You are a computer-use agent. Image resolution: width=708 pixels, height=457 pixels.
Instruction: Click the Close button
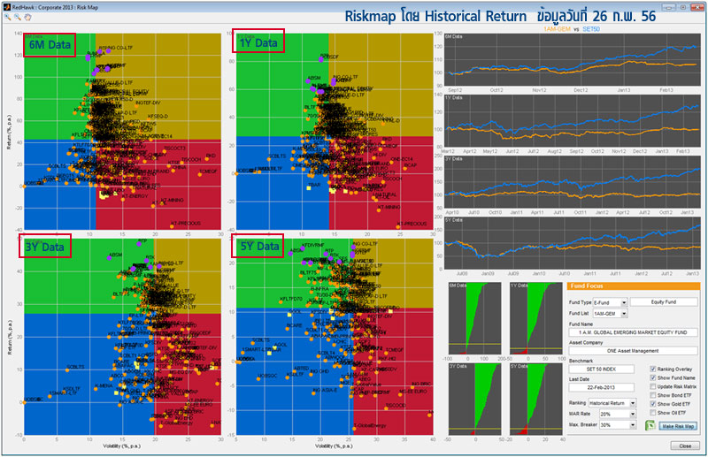click(x=683, y=446)
